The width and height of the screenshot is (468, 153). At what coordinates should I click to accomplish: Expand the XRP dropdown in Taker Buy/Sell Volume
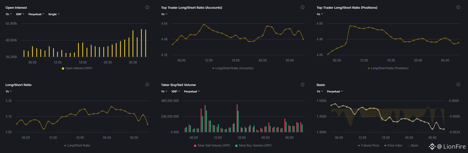point(176,91)
